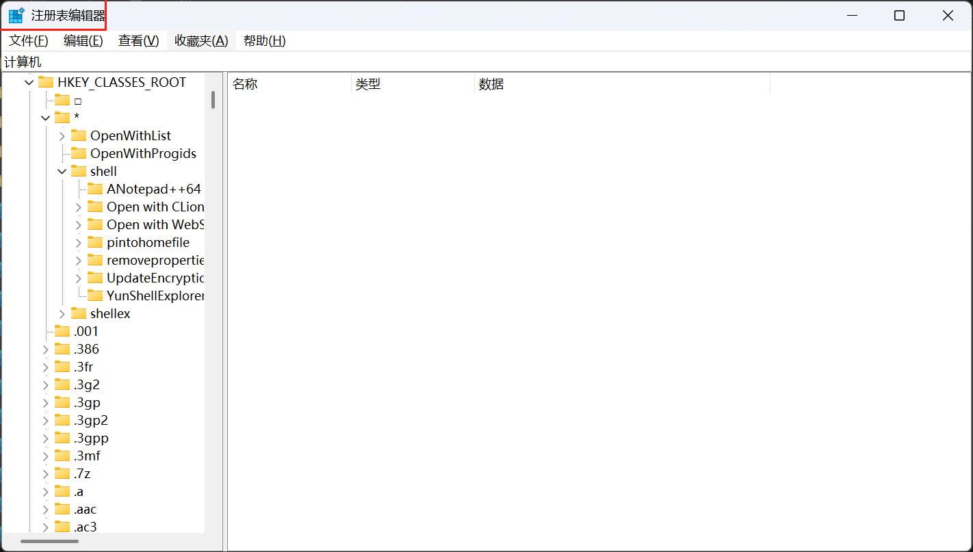This screenshot has width=973, height=552.
Task: Expand the .7z key
Action: tap(45, 474)
